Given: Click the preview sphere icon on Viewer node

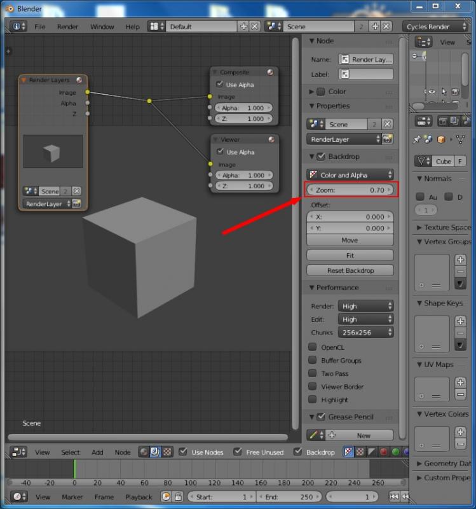Looking at the screenshot, I should pyautogui.click(x=271, y=139).
